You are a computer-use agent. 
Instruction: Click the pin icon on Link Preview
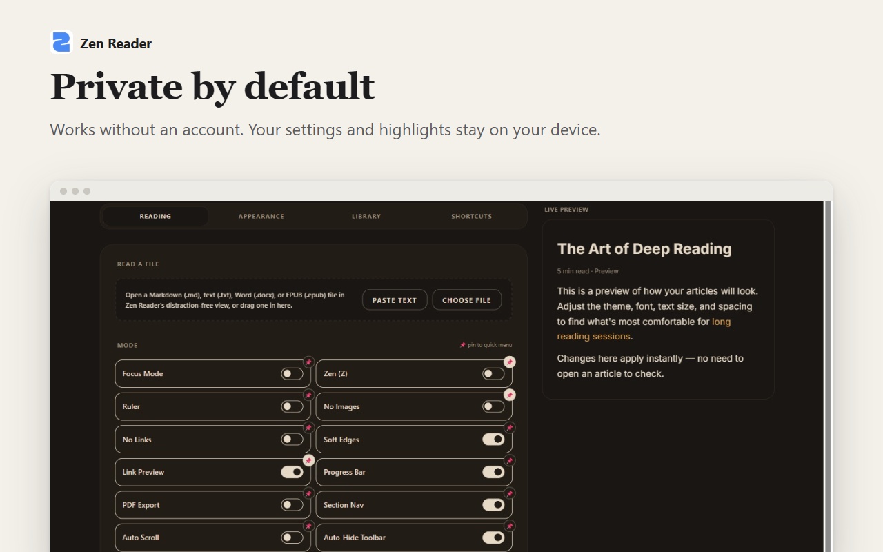[x=308, y=460]
